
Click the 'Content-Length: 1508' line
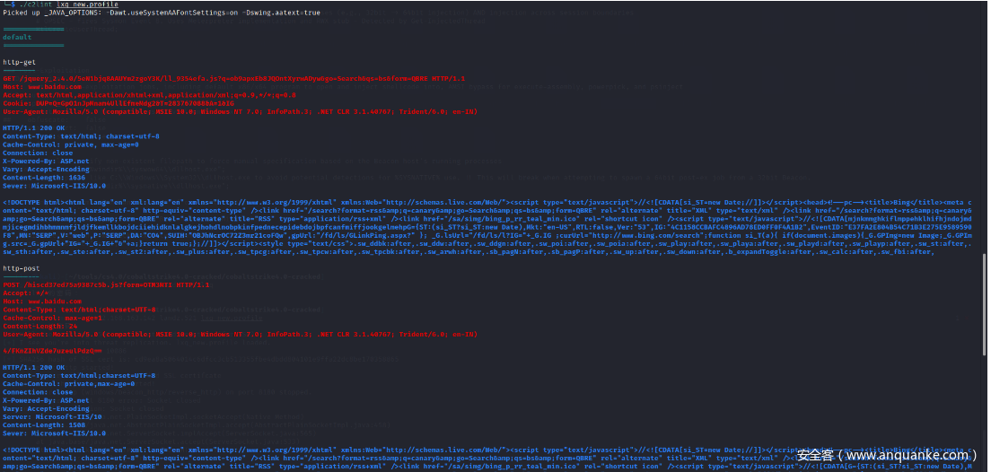tap(44, 425)
